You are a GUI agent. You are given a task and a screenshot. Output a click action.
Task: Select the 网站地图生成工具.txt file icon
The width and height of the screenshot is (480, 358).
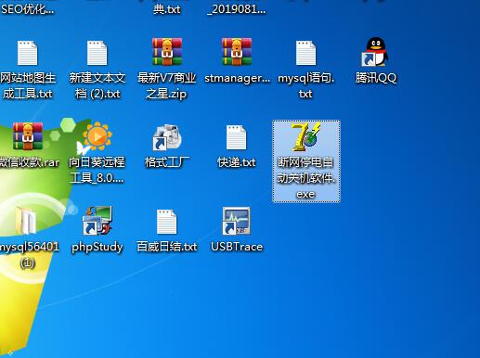[x=27, y=53]
